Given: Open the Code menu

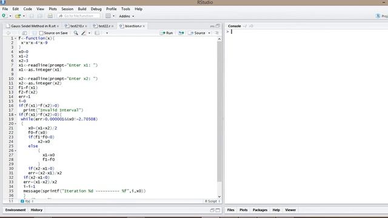Looking at the screenshot, I should [x=27, y=9].
